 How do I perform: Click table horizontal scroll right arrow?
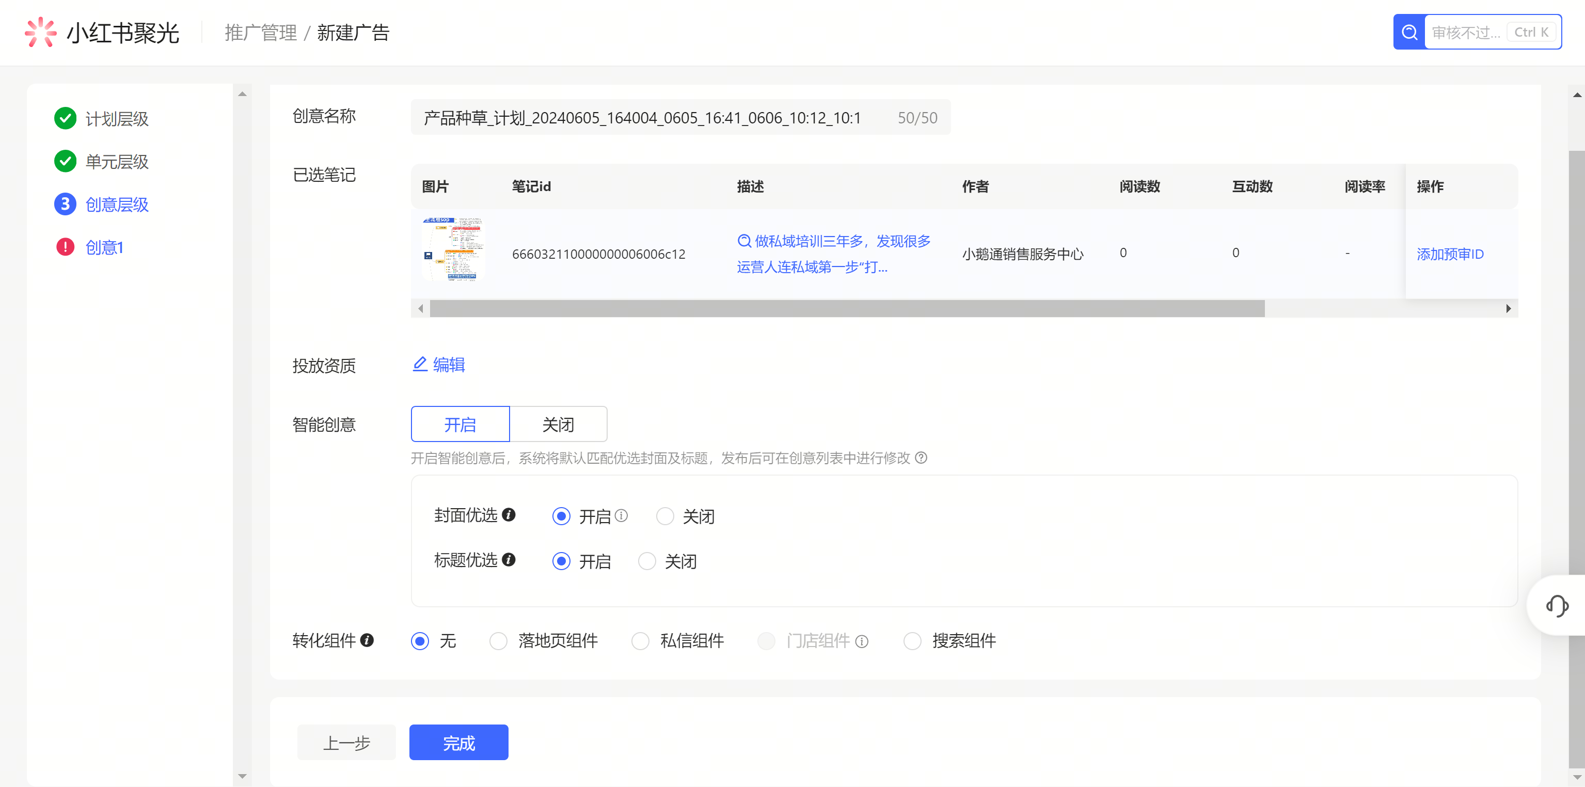[1508, 308]
